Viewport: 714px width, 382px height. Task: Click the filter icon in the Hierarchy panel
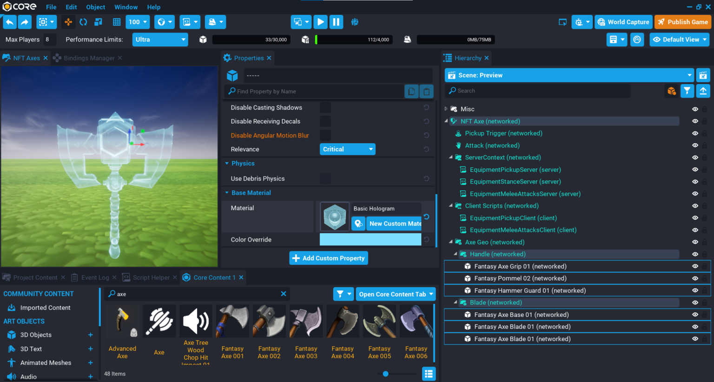tap(687, 91)
